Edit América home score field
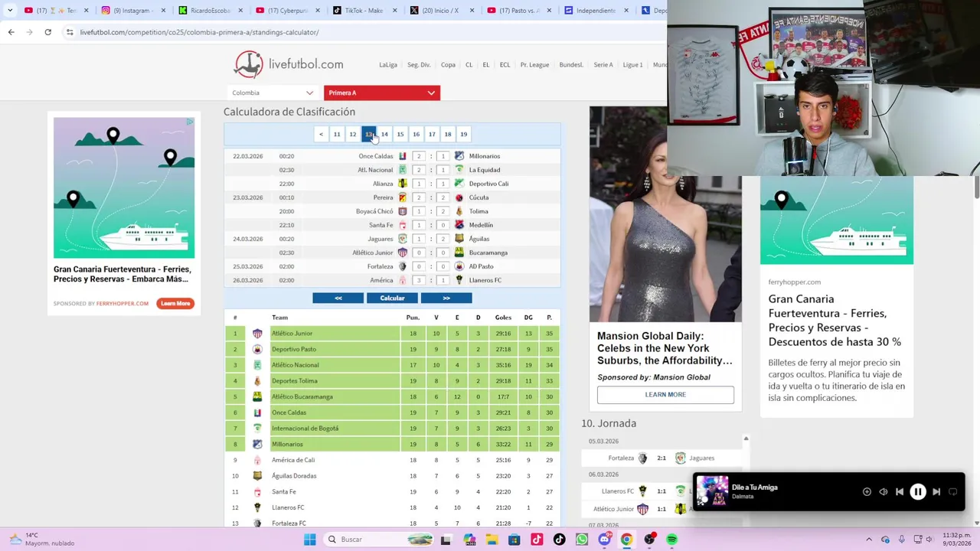Image resolution: width=980 pixels, height=551 pixels. [x=419, y=280]
